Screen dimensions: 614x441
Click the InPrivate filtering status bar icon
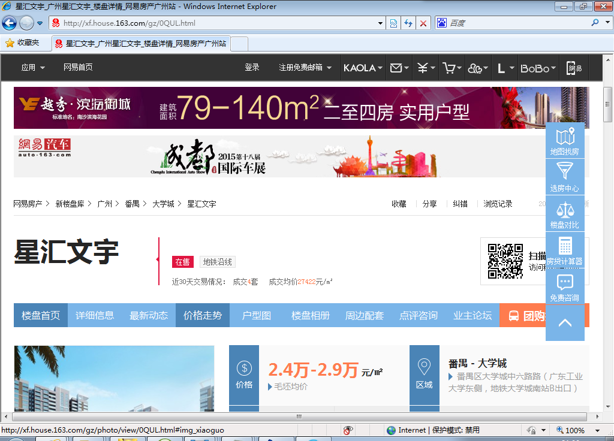348,430
